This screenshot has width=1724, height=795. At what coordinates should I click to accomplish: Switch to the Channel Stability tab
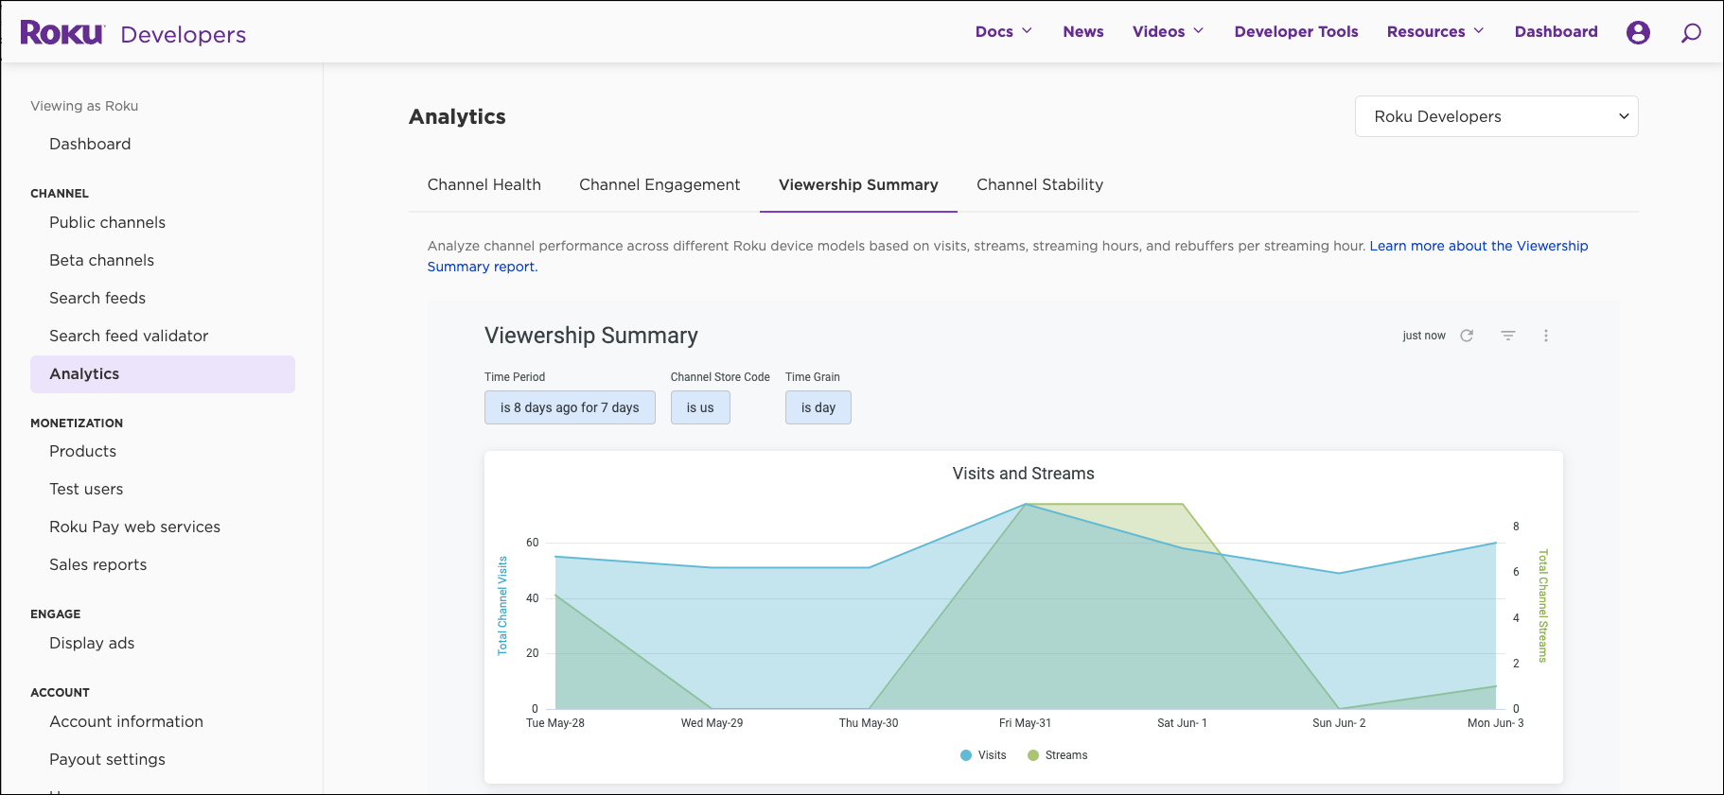(1039, 184)
